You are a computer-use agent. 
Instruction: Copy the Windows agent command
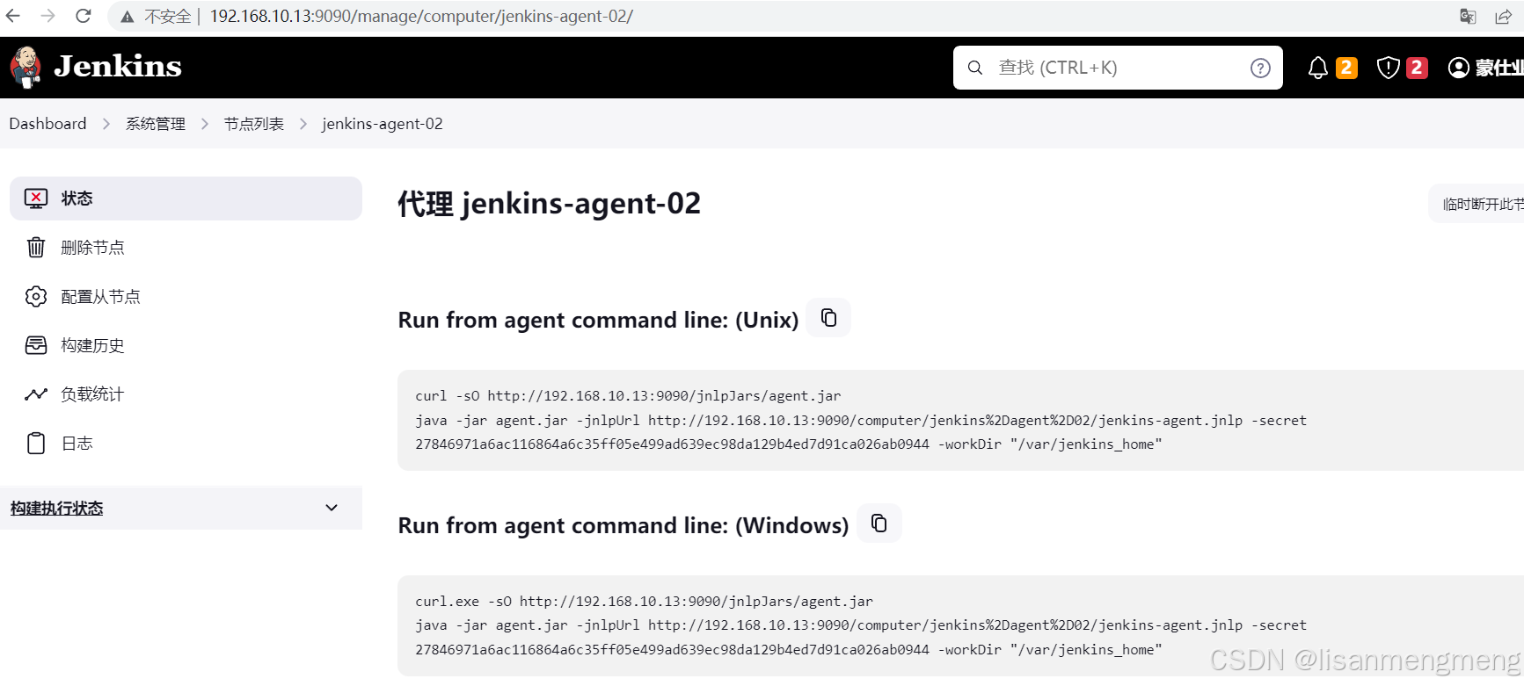[879, 524]
